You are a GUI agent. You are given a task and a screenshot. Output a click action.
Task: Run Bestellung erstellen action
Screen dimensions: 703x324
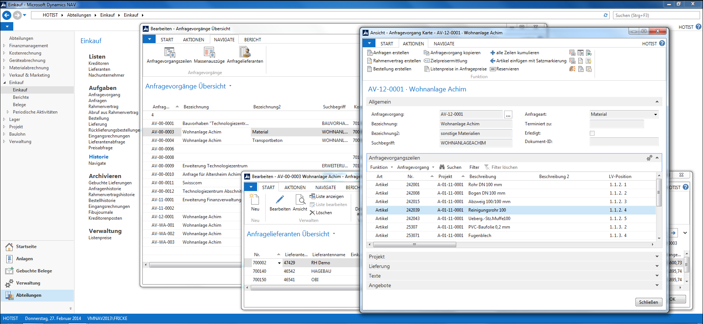click(x=389, y=69)
